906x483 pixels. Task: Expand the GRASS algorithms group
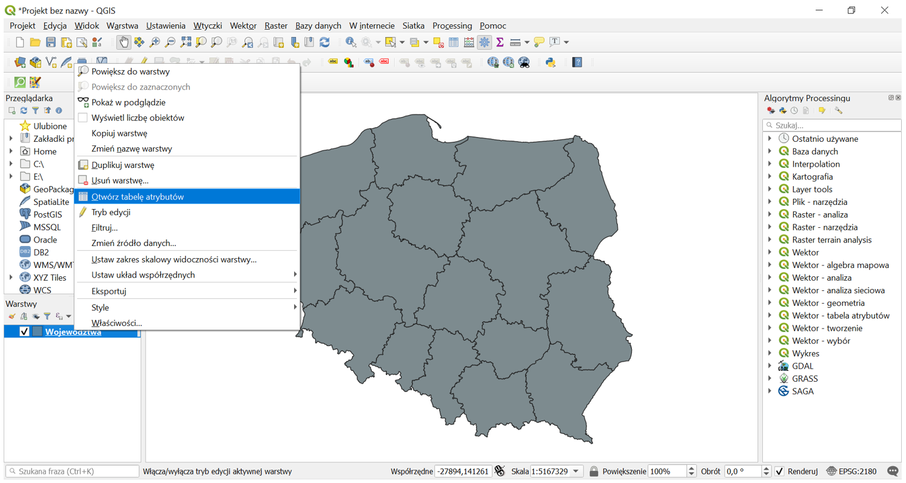(771, 378)
